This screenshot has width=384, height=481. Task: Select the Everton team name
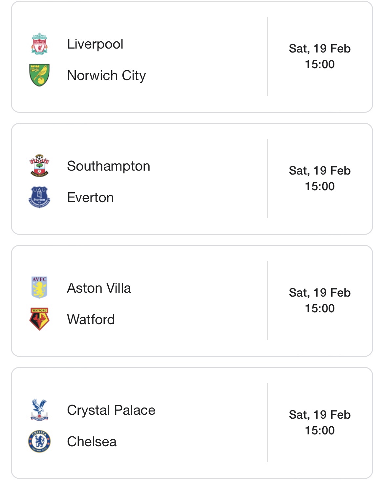[x=90, y=198]
